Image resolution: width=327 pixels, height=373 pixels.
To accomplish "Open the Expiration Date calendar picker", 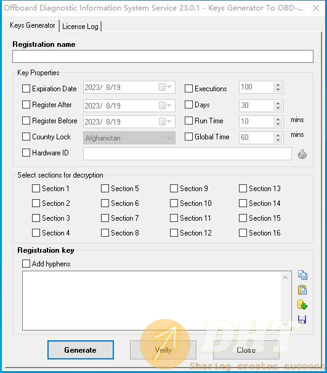I will (166, 88).
